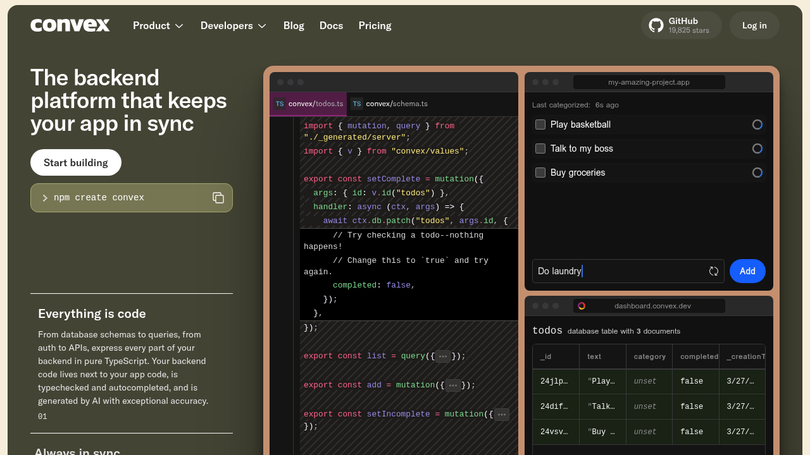Click the refresh icon in the todo input
Viewport: 810px width, 455px height.
pos(714,271)
